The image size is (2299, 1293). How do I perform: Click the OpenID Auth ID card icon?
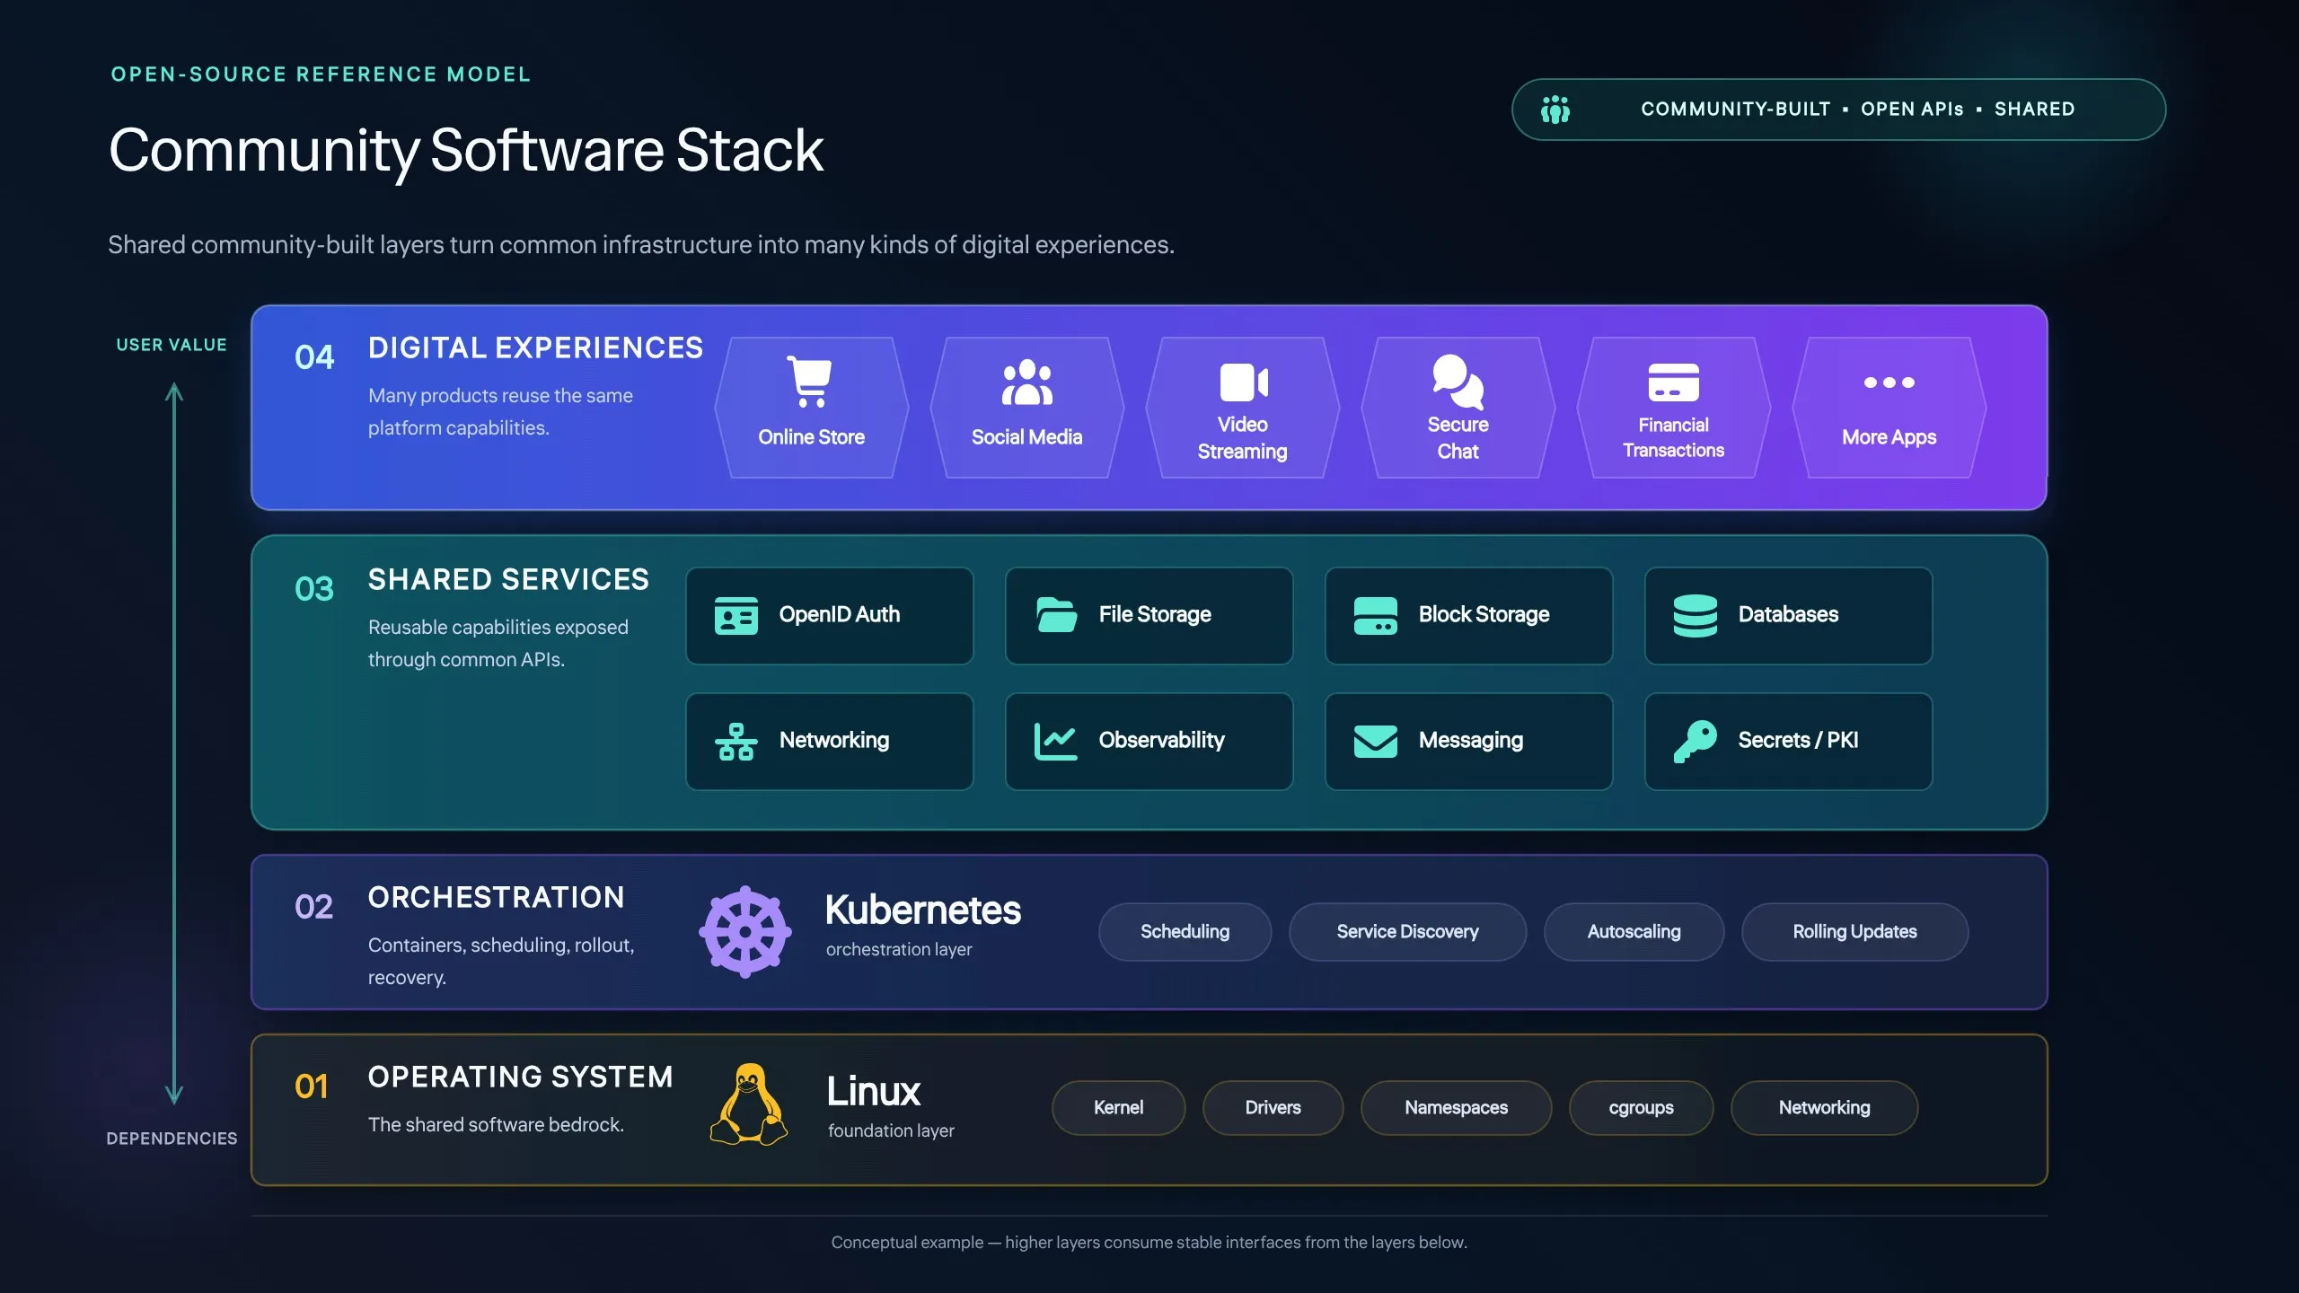coord(736,615)
